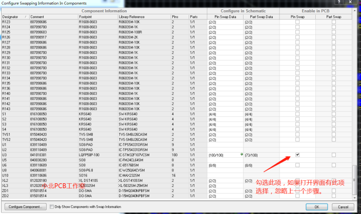Check Pin Swap for TVS1
The height and width of the screenshot is (214, 361).
click(x=297, y=135)
